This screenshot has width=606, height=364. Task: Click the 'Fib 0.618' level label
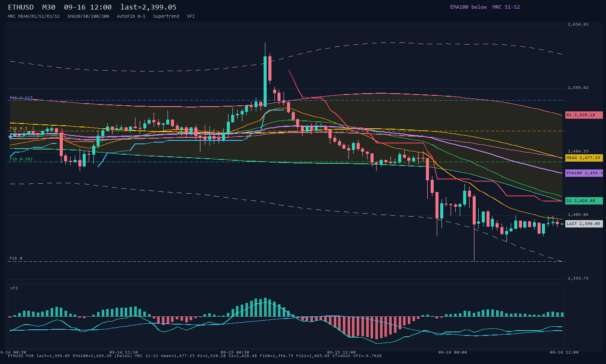21,97
